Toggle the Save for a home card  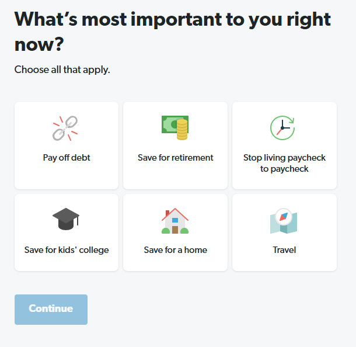coord(175,233)
